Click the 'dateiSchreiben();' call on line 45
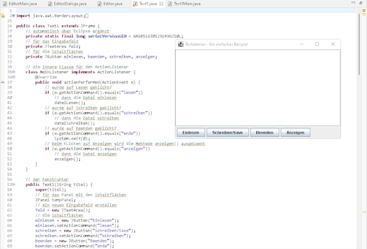 click(x=74, y=123)
